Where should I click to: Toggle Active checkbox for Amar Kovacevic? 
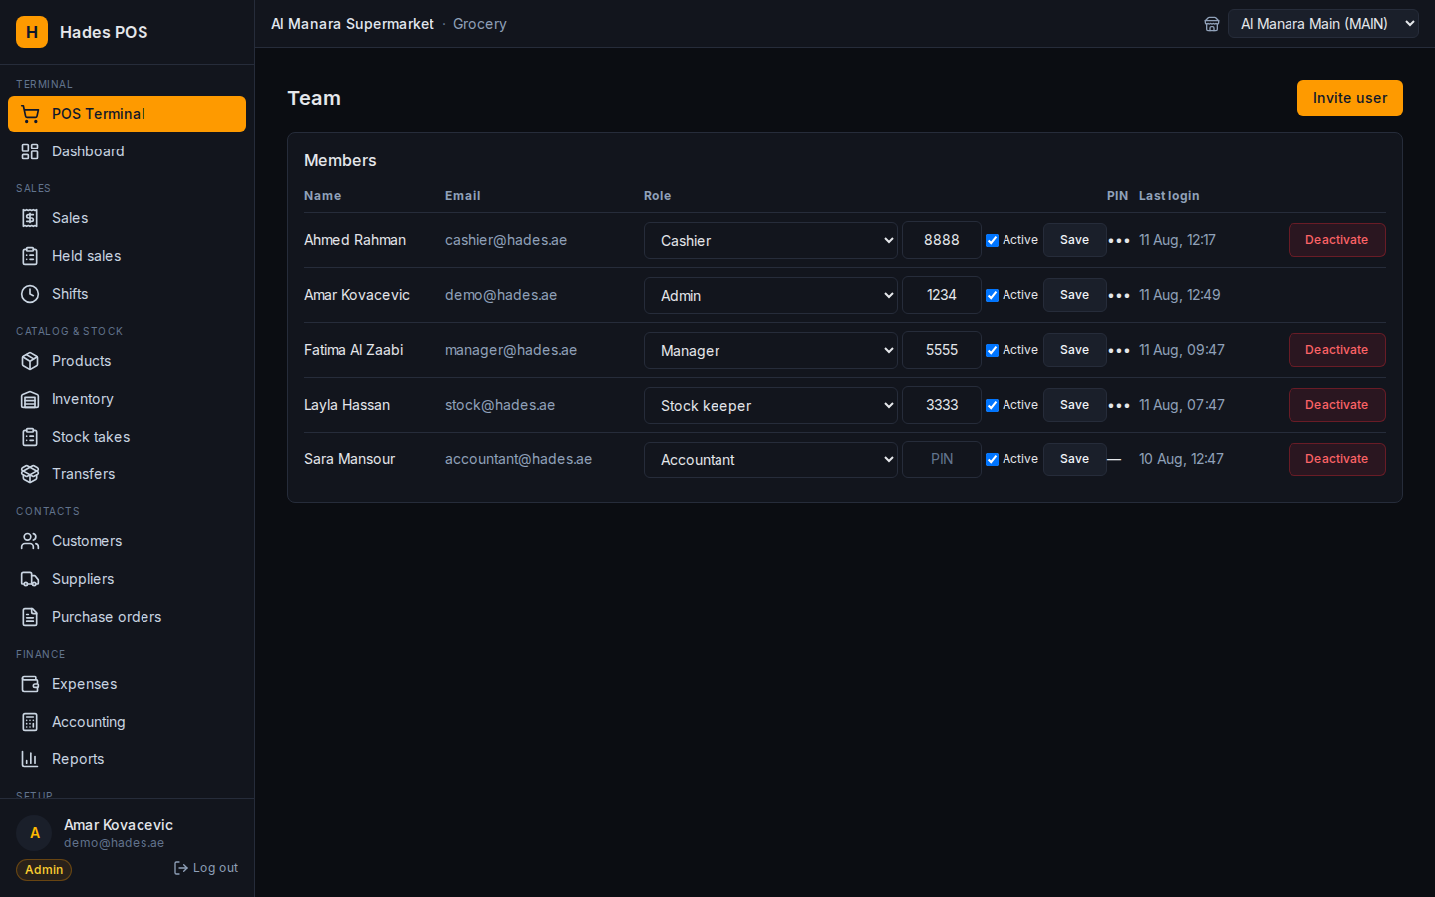click(992, 295)
